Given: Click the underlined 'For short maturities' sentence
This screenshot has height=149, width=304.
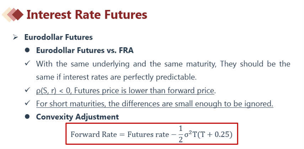Looking at the screenshot, I should (x=154, y=104).
